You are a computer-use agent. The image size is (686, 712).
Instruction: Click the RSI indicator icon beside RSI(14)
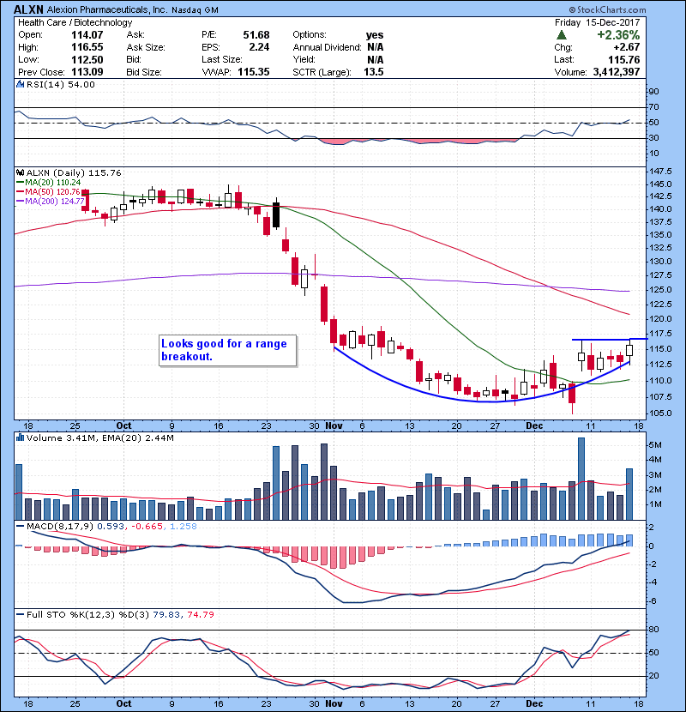(x=20, y=84)
